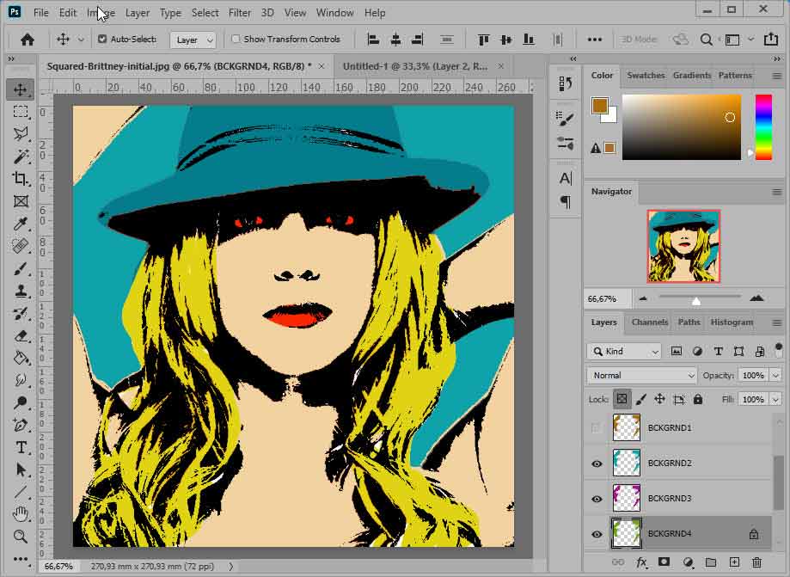
Task: Select the Eraser tool
Action: tap(21, 336)
